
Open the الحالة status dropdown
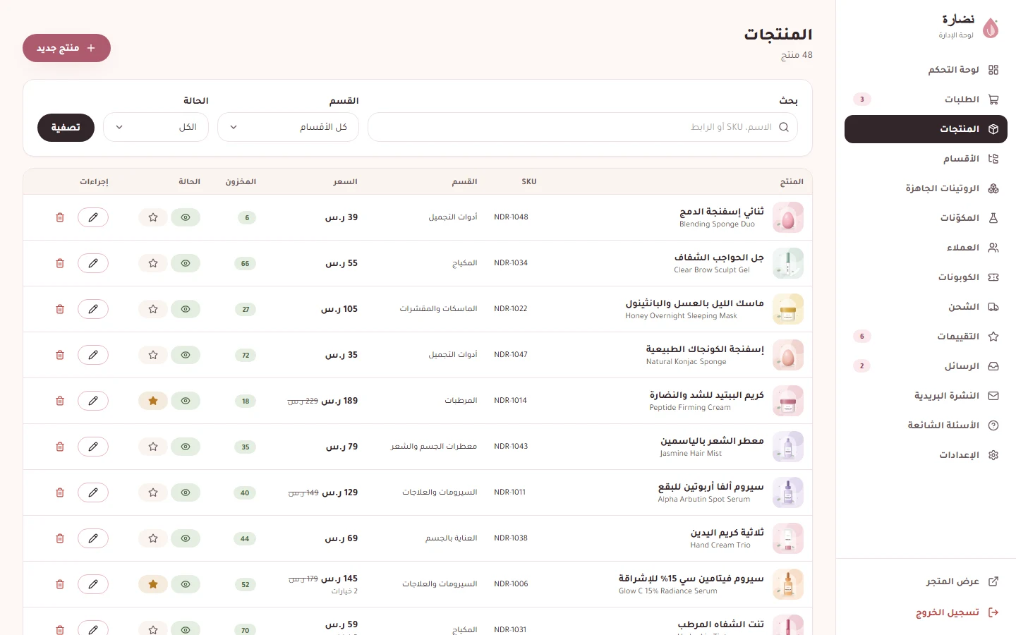pos(156,127)
